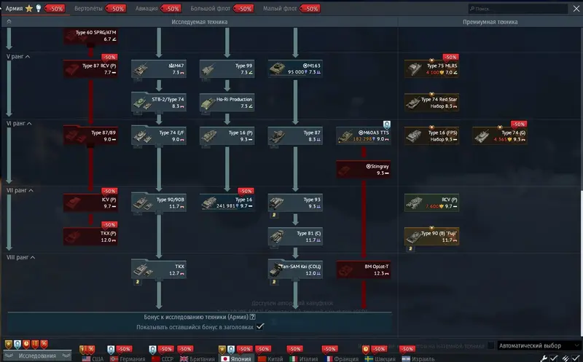The width and height of the screenshot is (583, 362).
Task: Select the Type 16 (FPS) premium vehicle
Action: [x=432, y=135]
